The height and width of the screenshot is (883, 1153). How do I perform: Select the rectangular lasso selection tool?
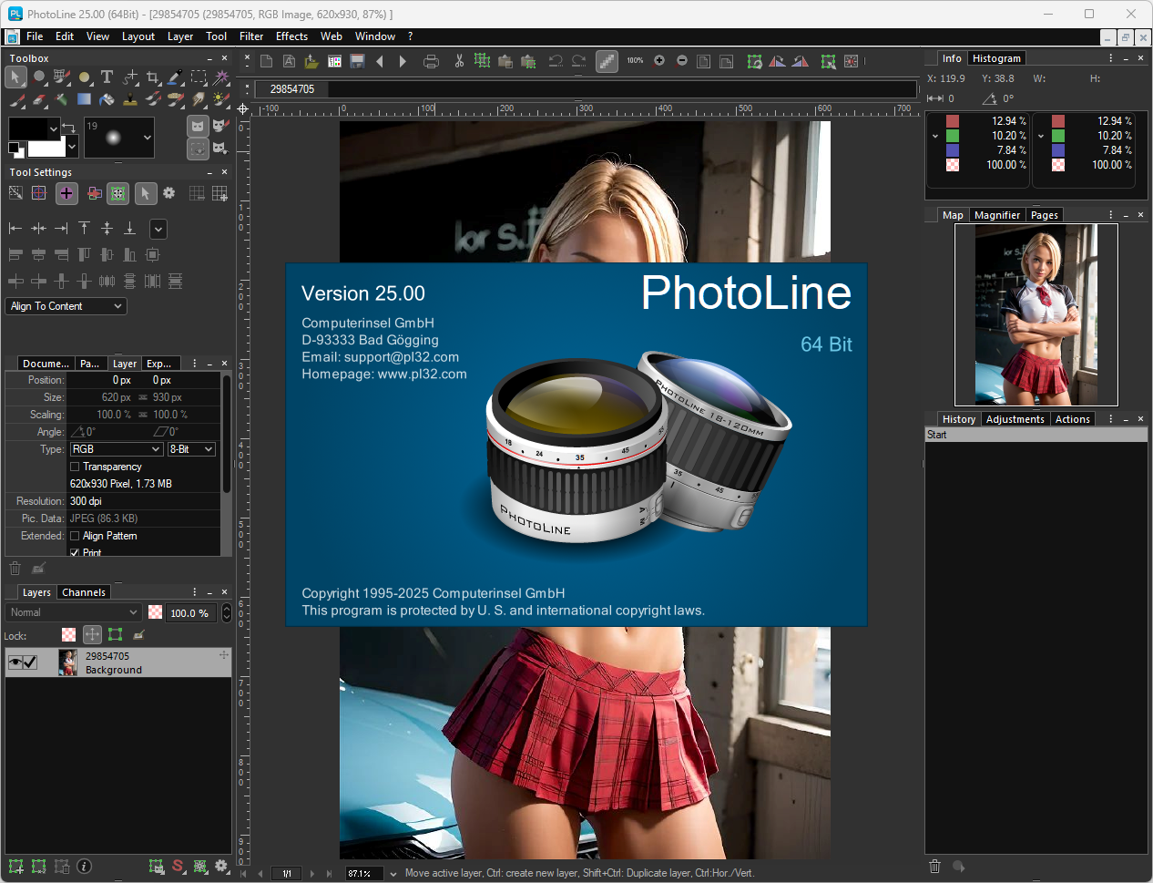click(199, 77)
